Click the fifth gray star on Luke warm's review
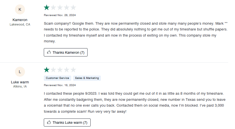Viewport: 235px width, 129px height. 73,70
